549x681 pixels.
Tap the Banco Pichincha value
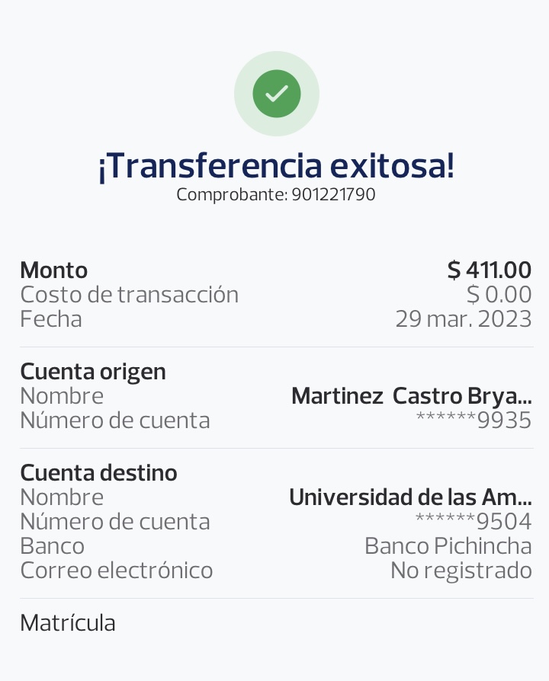point(448,545)
